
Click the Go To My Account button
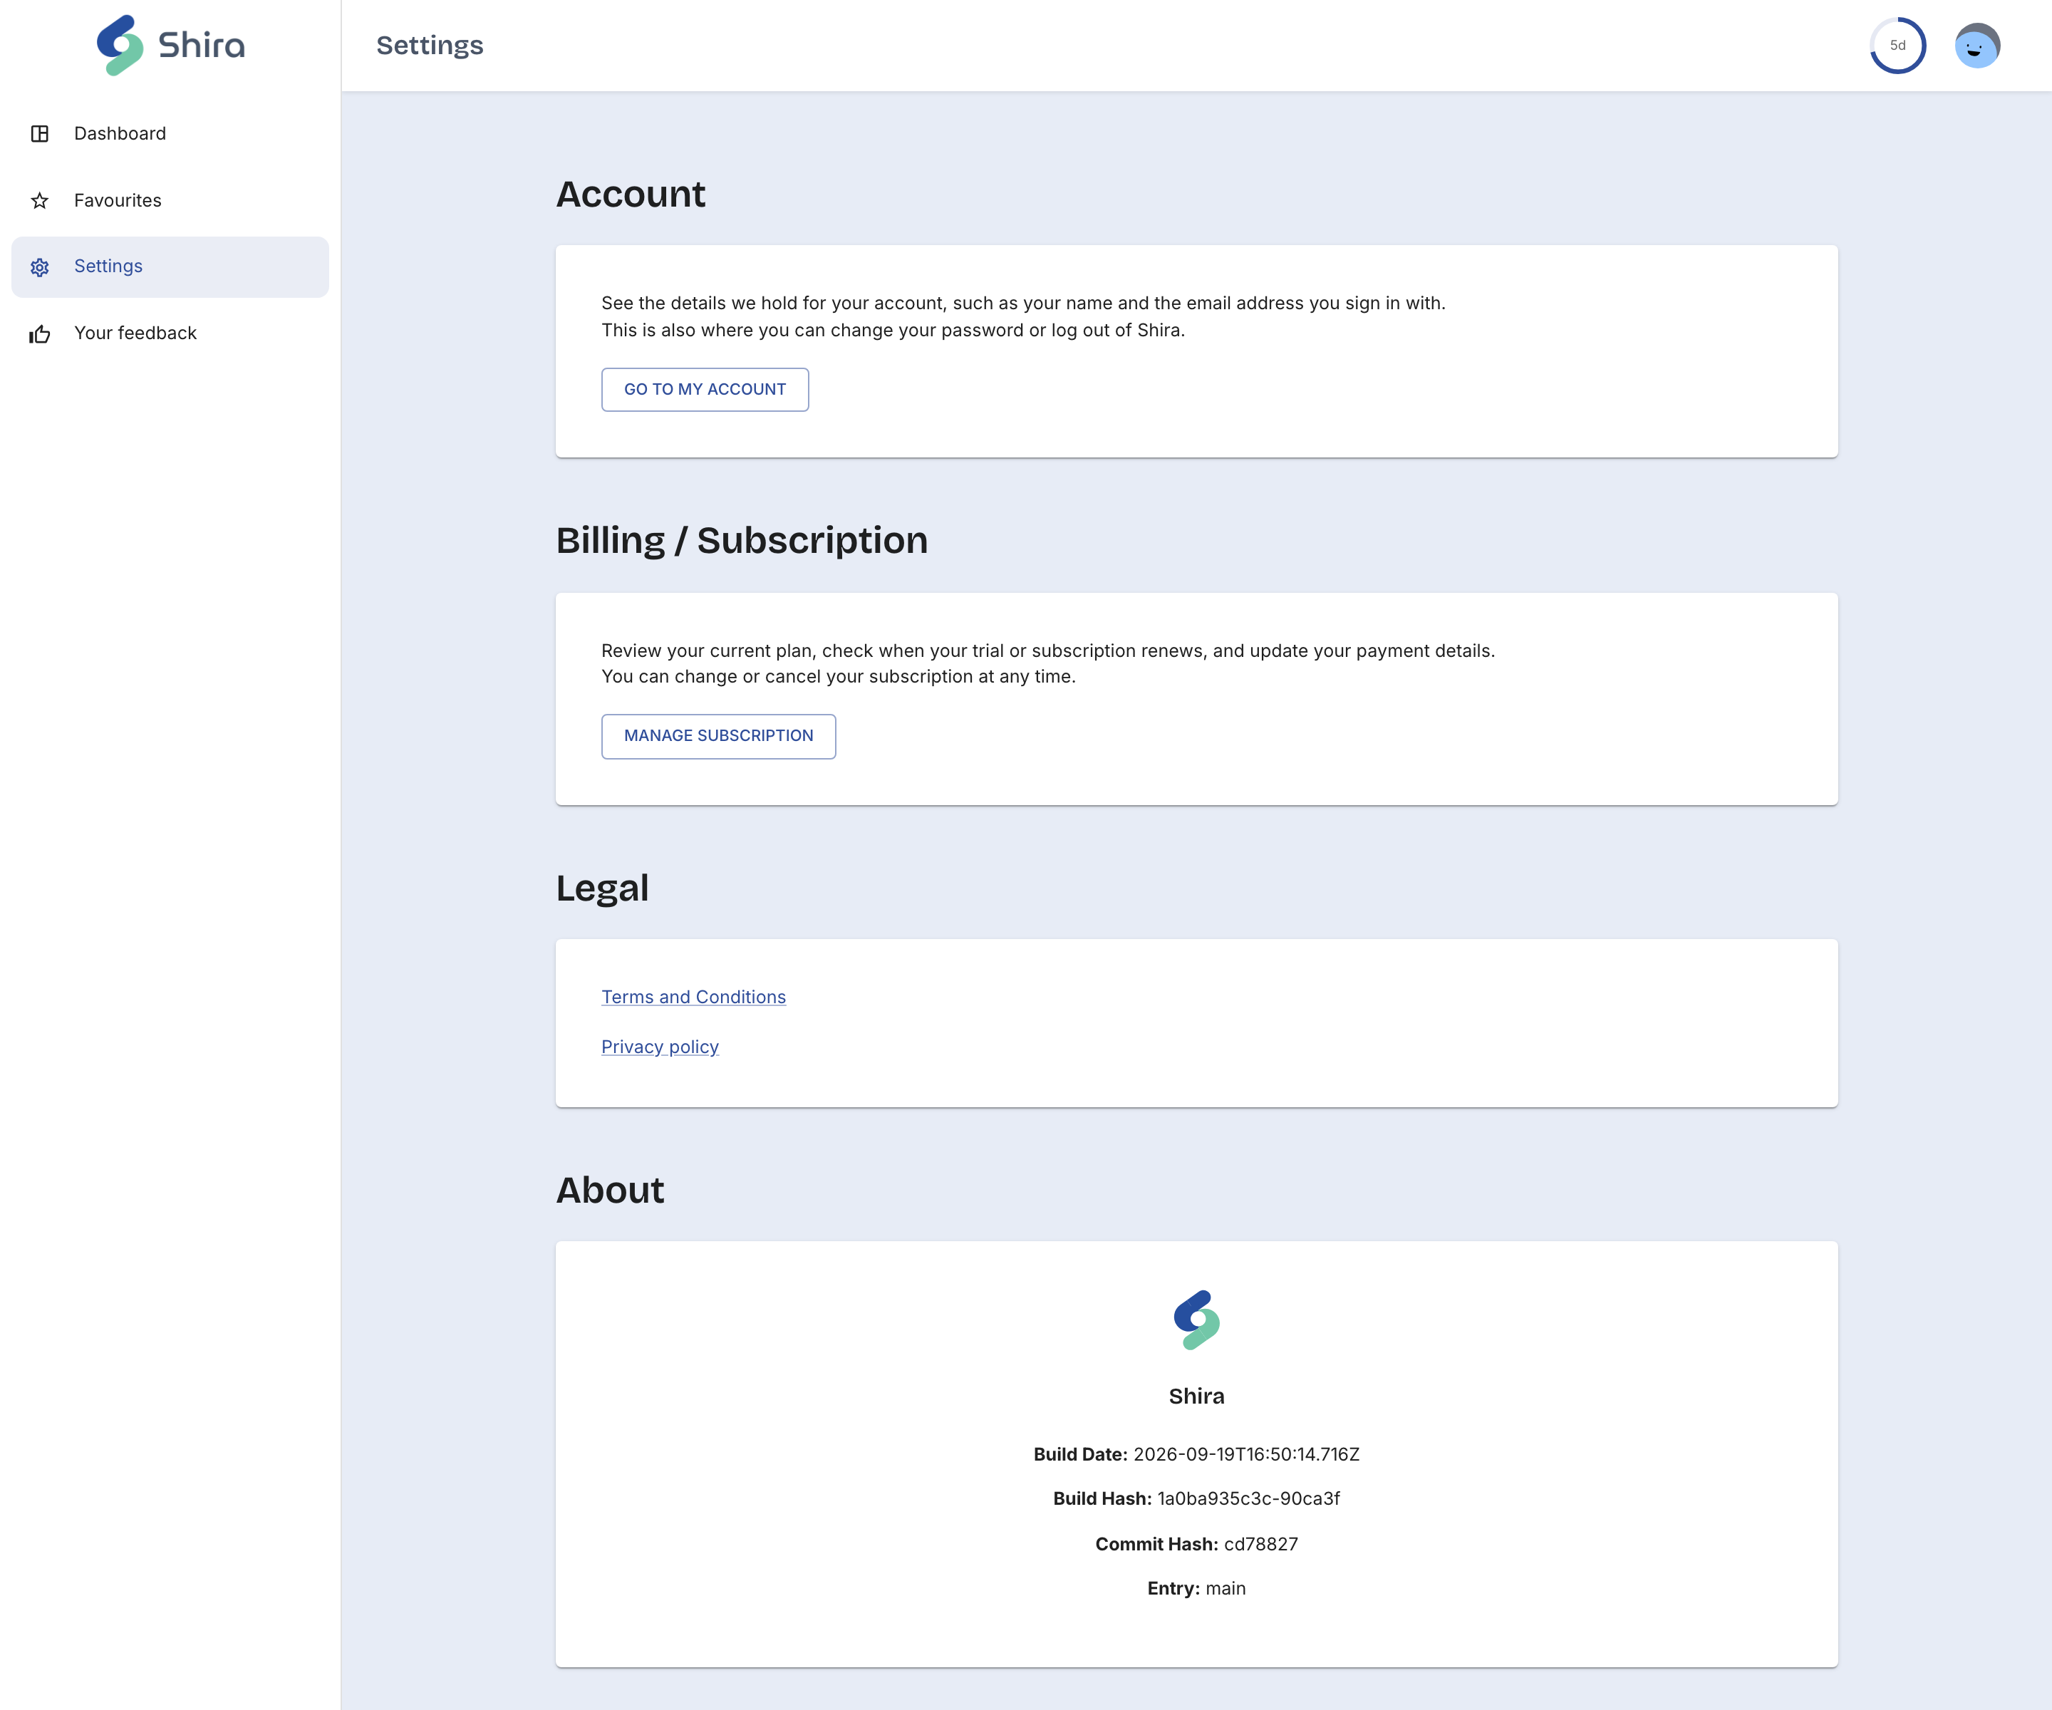[705, 389]
